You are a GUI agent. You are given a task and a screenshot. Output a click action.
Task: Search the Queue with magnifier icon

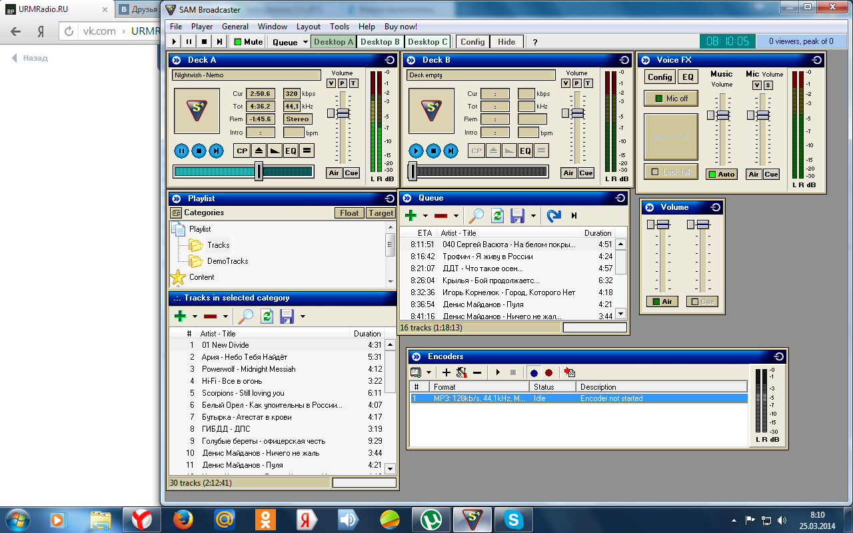click(x=476, y=215)
